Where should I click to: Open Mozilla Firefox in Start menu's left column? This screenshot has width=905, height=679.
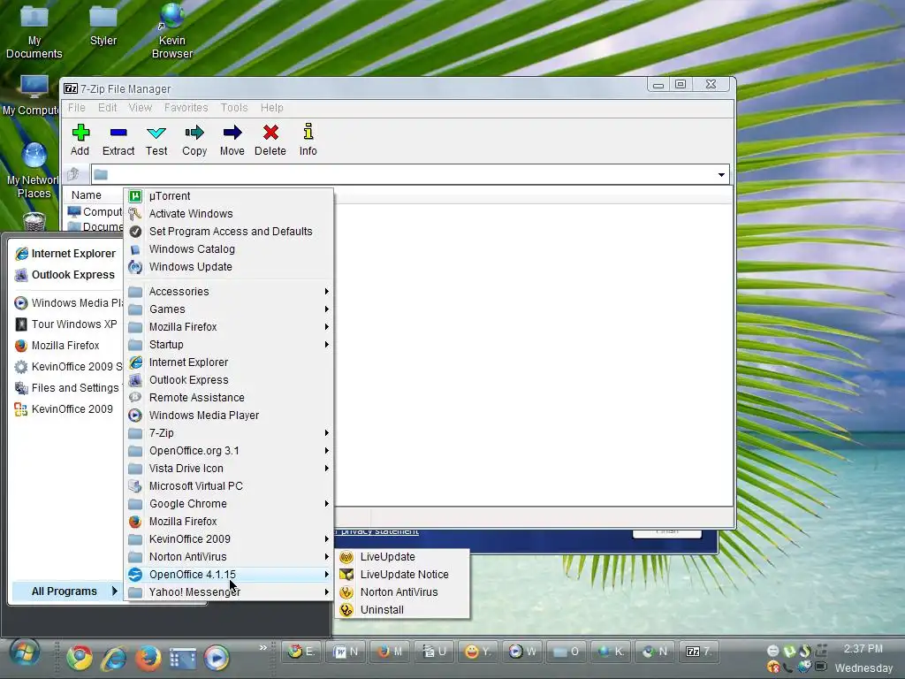point(65,346)
